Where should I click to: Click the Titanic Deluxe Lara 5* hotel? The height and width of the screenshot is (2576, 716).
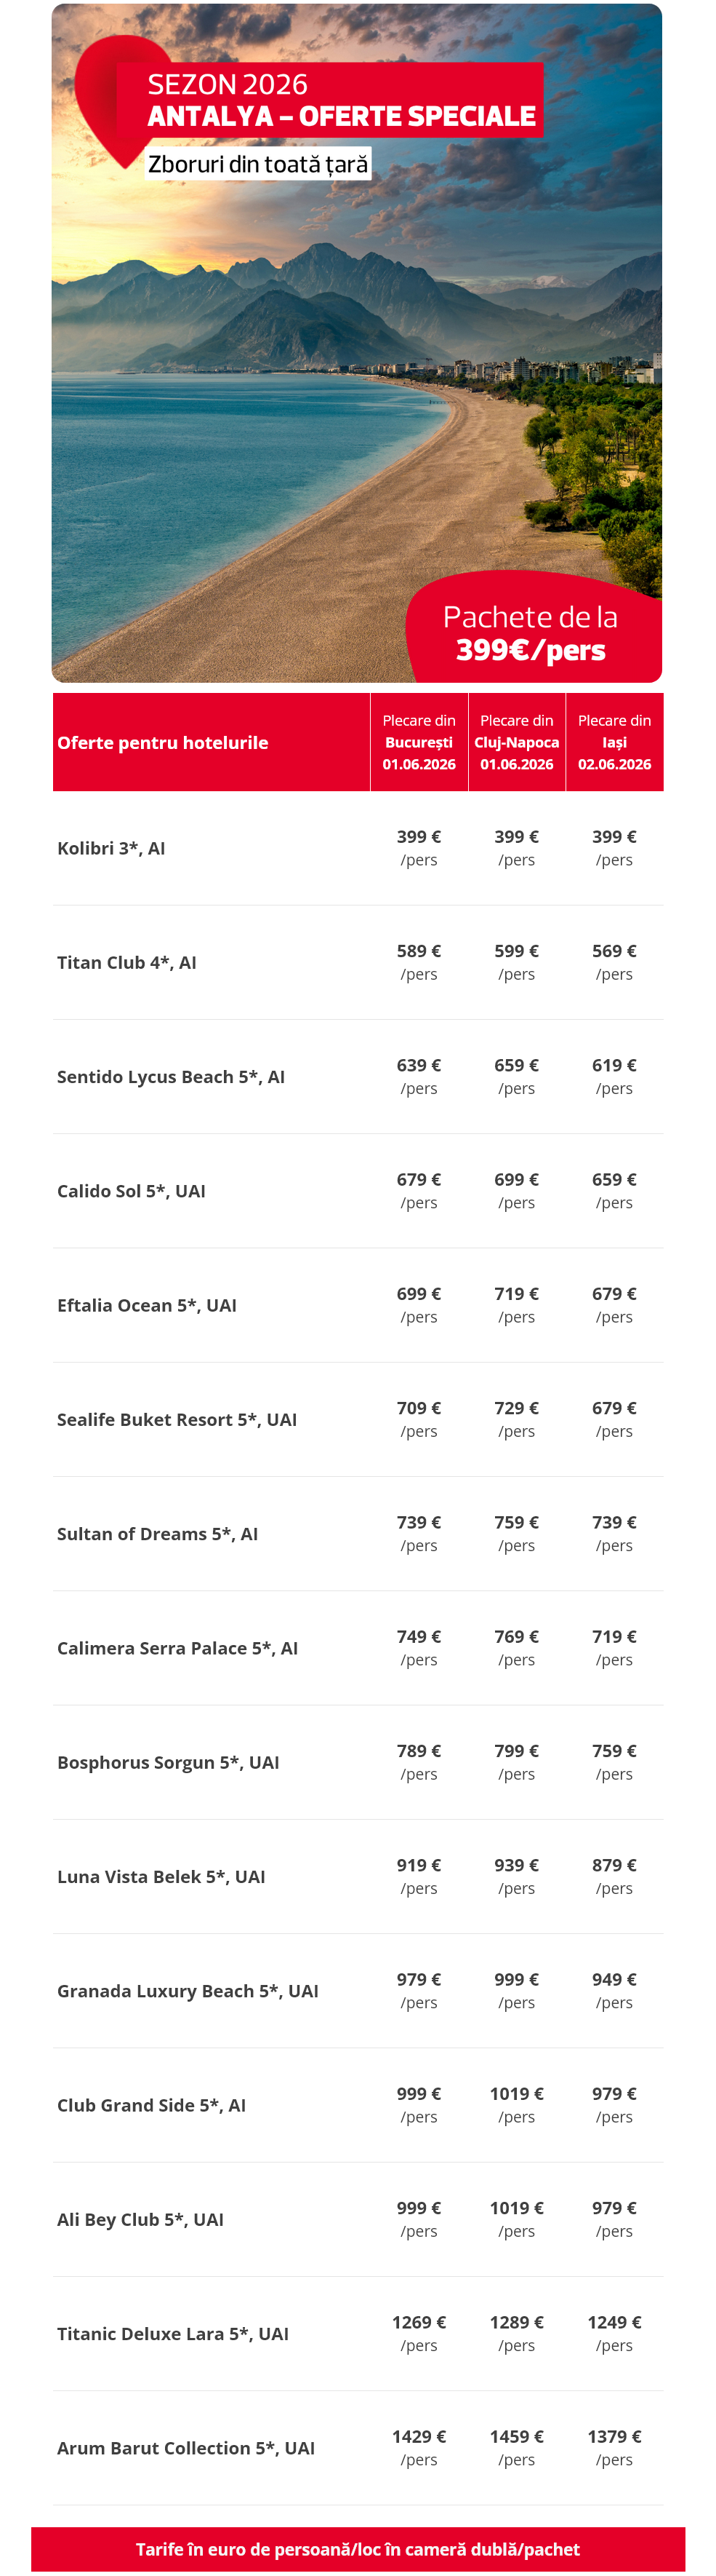[173, 2333]
